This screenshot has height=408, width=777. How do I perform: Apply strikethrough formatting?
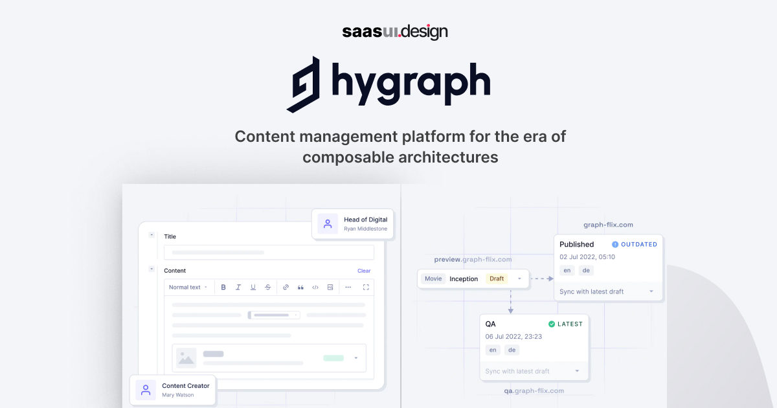point(267,287)
